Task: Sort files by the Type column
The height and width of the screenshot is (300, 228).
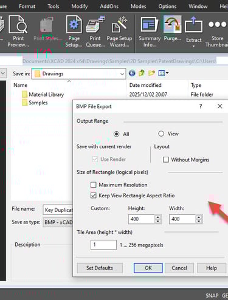Action: (x=209, y=85)
